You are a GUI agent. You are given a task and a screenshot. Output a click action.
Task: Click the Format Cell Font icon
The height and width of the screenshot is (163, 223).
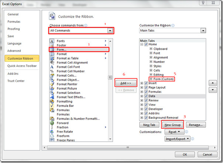pyautogui.click(x=52, y=67)
